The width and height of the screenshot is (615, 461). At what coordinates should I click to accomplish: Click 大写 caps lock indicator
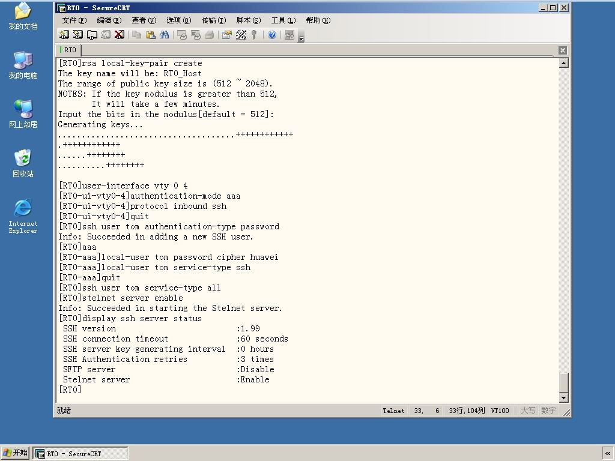coord(528,411)
